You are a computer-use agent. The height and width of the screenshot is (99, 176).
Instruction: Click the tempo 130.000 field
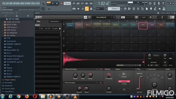pyautogui.click(x=67, y=4)
